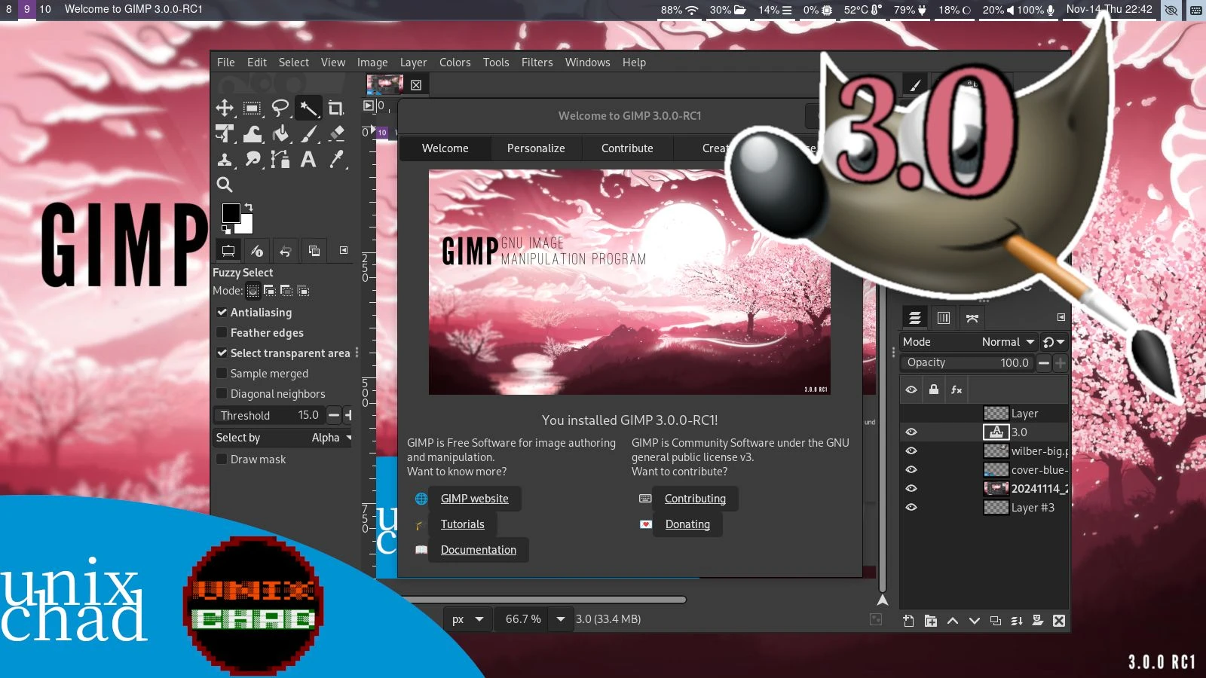Open the tool options tab menu arrow
The height and width of the screenshot is (678, 1206).
pos(344,250)
